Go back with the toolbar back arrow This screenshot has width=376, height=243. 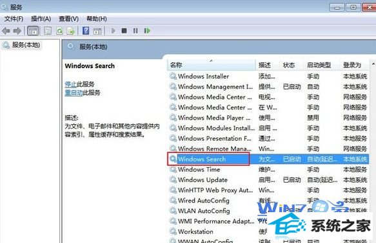(x=6, y=31)
